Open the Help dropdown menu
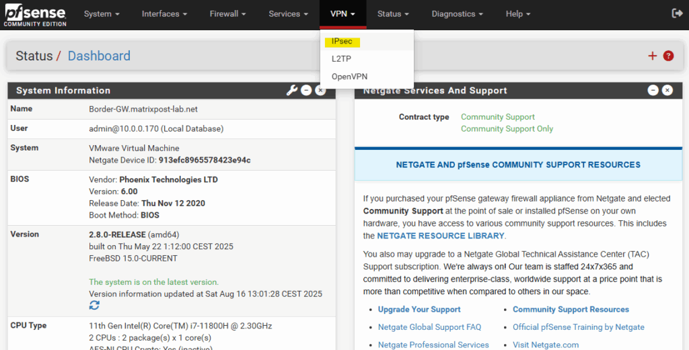The width and height of the screenshot is (689, 350). (x=517, y=14)
